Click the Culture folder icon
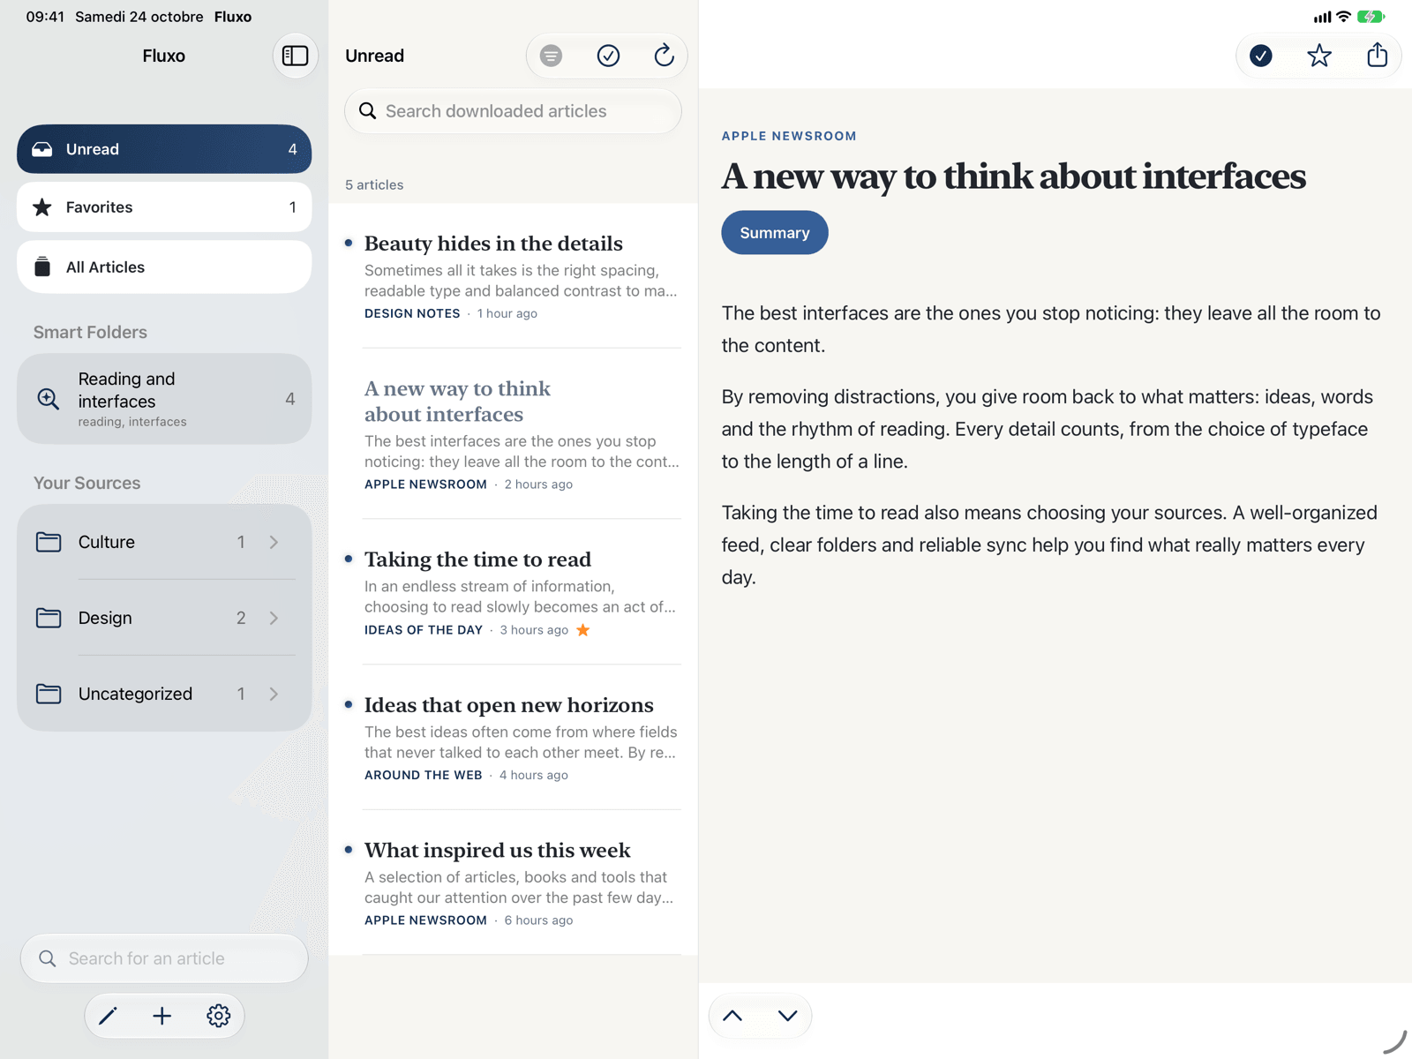Screen dimensions: 1412x1059 pos(49,542)
